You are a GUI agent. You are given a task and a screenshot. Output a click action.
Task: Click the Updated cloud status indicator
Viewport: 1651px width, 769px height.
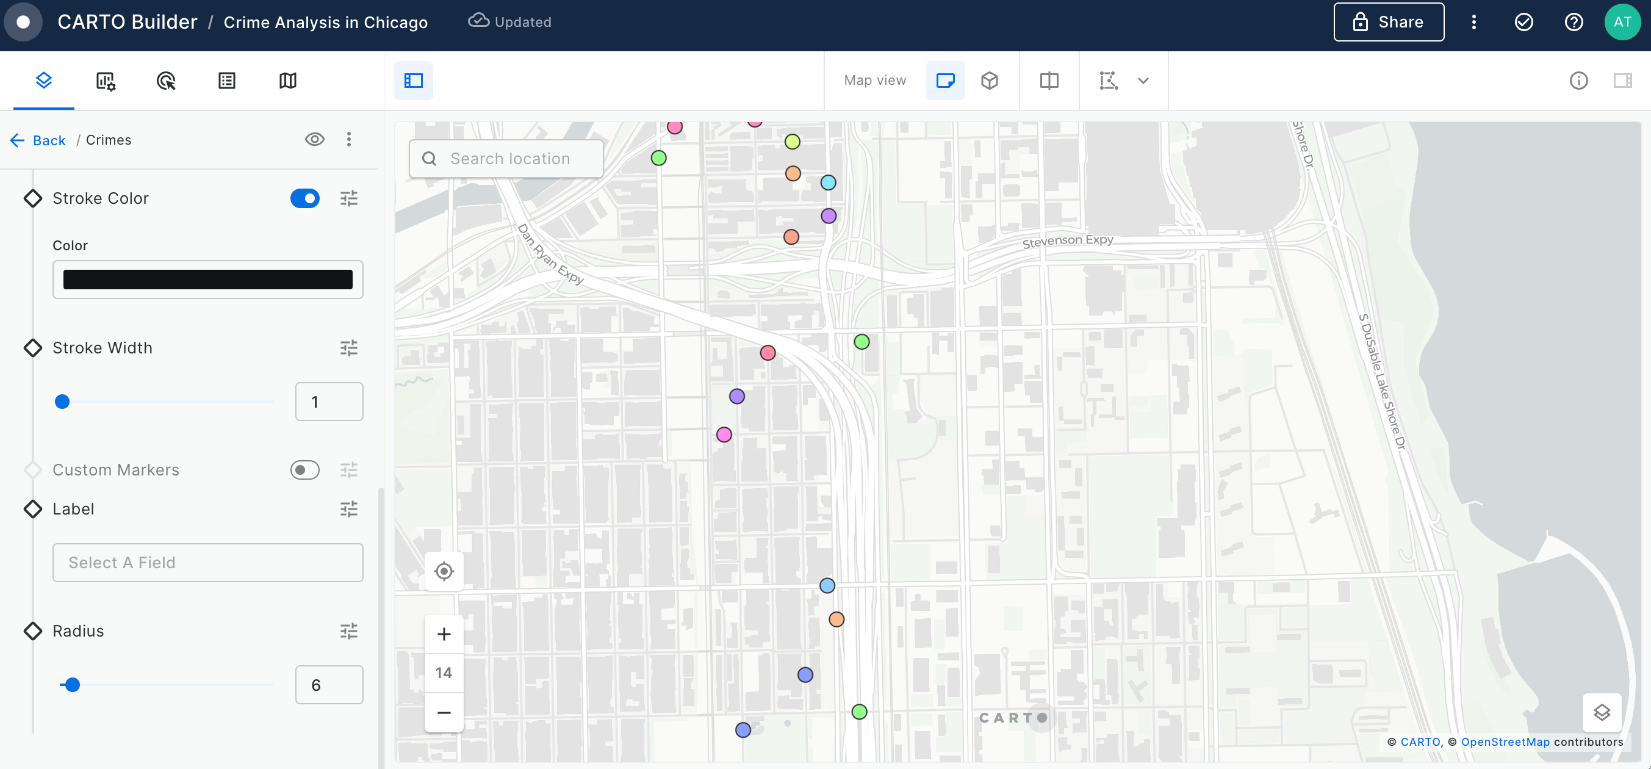point(509,22)
